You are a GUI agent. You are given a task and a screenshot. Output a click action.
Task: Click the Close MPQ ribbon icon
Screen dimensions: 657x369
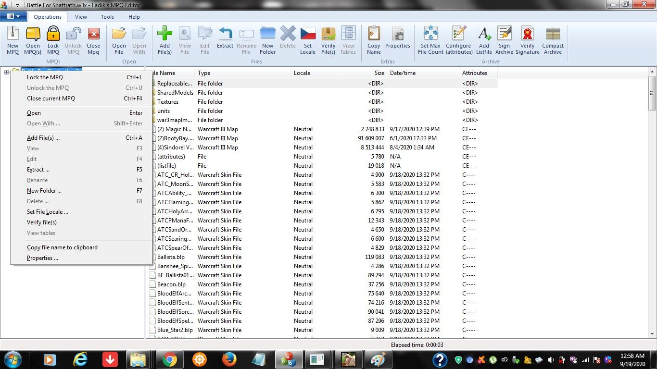93,40
